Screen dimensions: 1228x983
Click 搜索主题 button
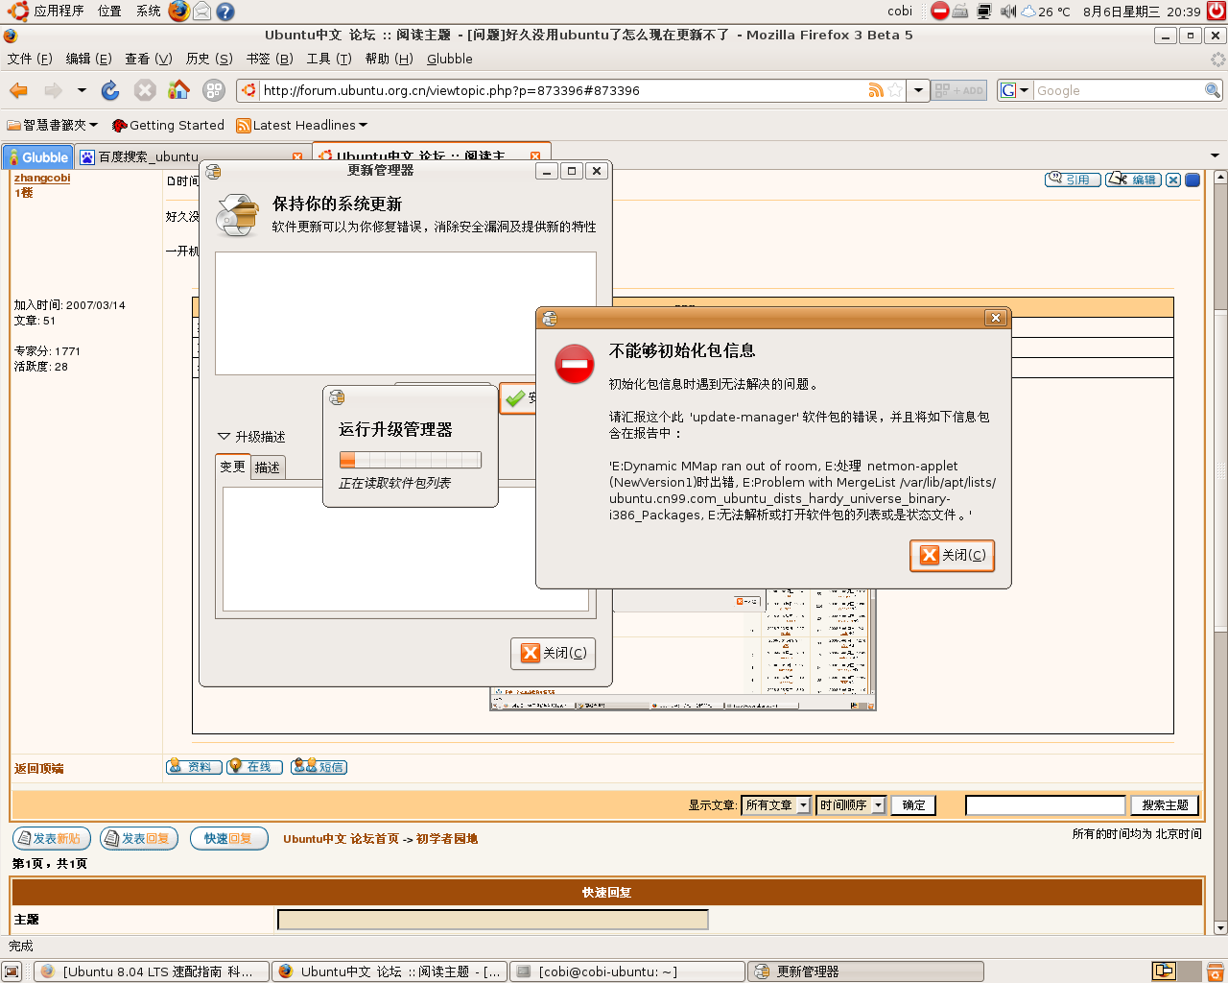click(1165, 805)
